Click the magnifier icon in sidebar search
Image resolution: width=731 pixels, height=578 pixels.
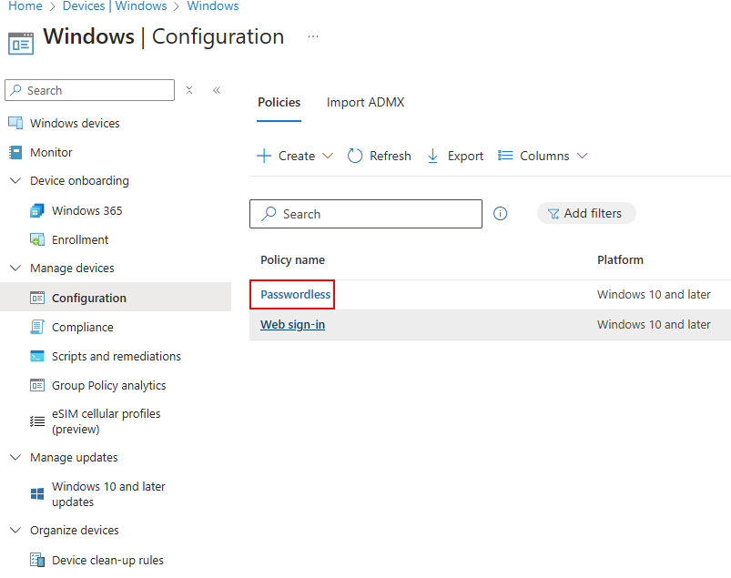(x=15, y=89)
